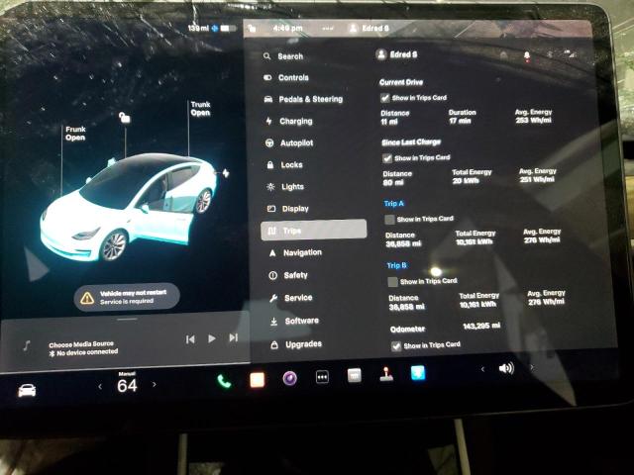This screenshot has height=475, width=634.
Task: Tap the battery range 139 mi indicator
Action: (211, 28)
